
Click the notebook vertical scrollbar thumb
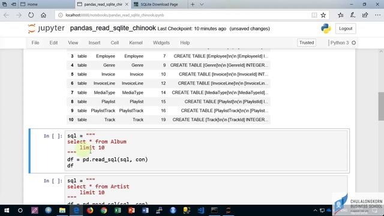381,106
